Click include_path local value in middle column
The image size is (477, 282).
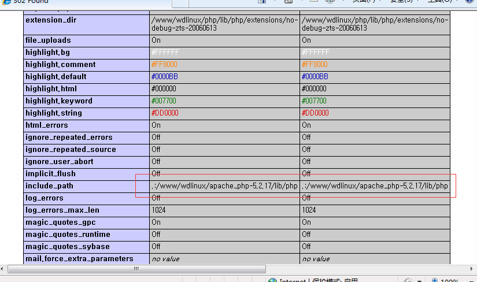point(224,186)
